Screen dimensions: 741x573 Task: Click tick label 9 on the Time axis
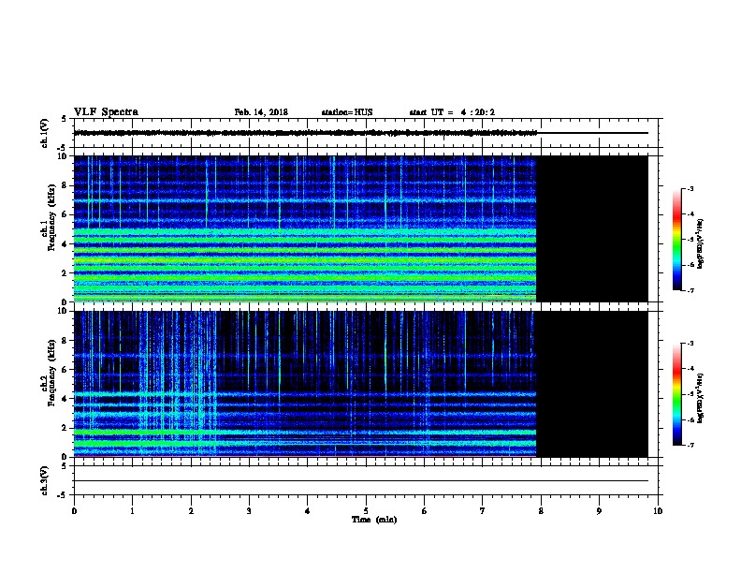(x=599, y=510)
